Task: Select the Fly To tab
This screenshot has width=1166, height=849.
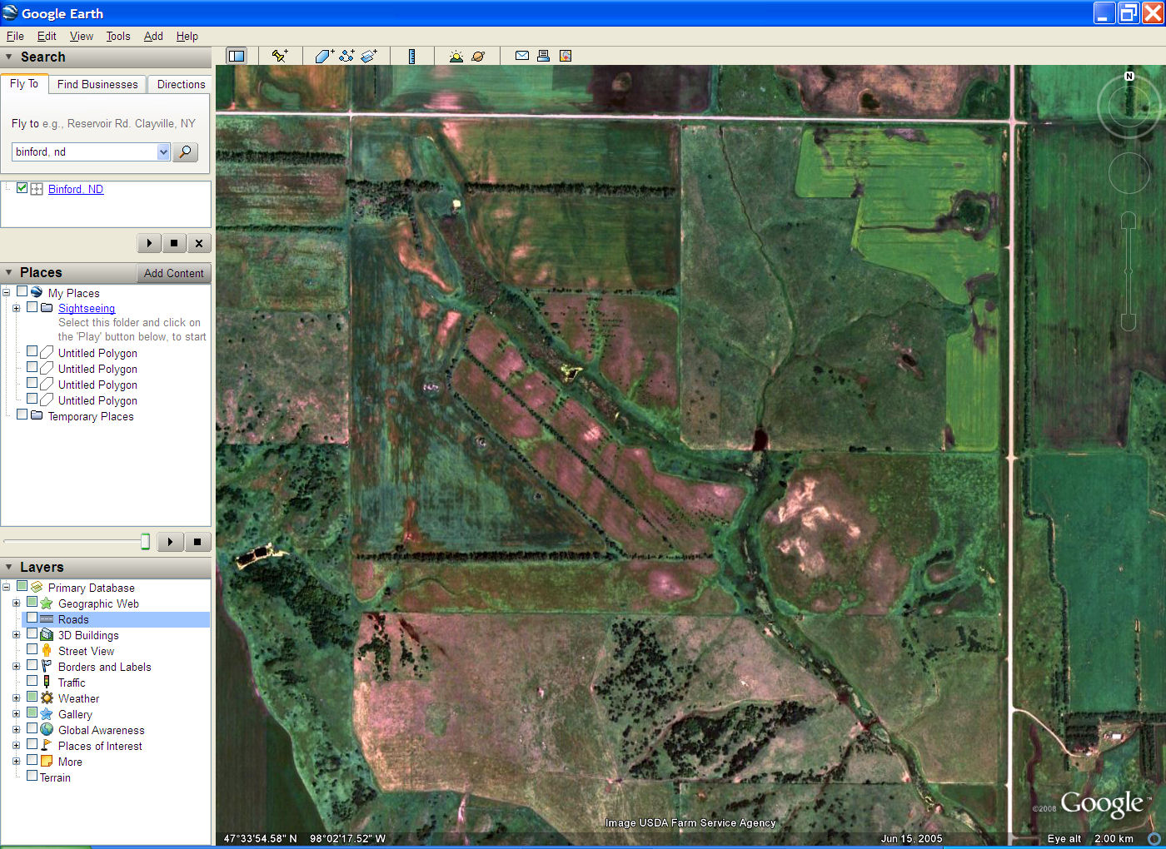Action: click(24, 84)
